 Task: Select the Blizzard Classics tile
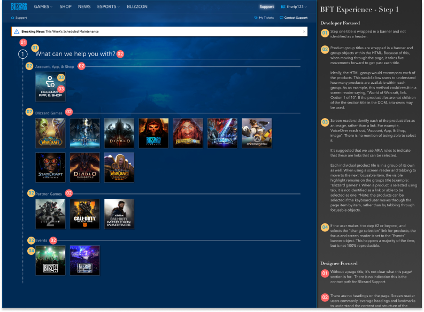coord(153,133)
